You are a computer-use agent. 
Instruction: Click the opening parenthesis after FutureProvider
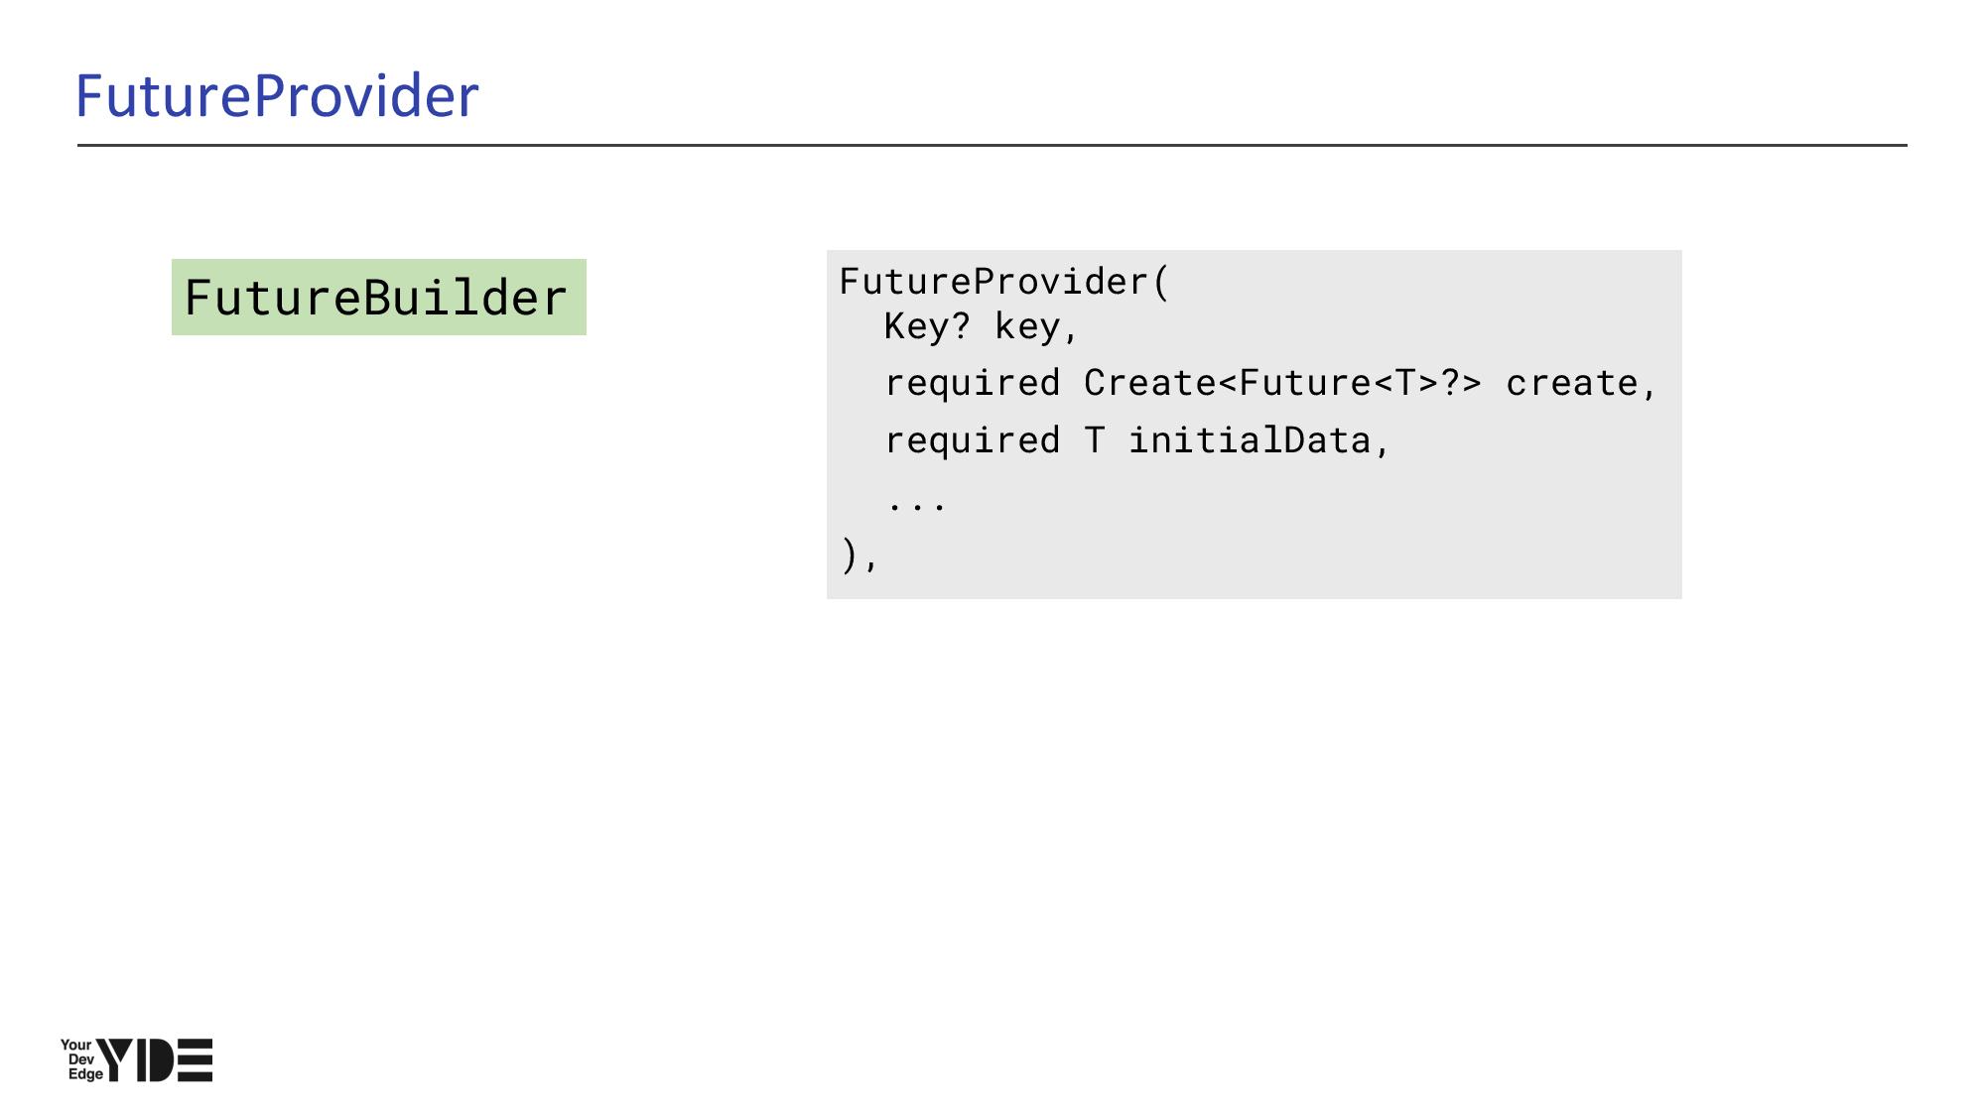coord(1162,282)
